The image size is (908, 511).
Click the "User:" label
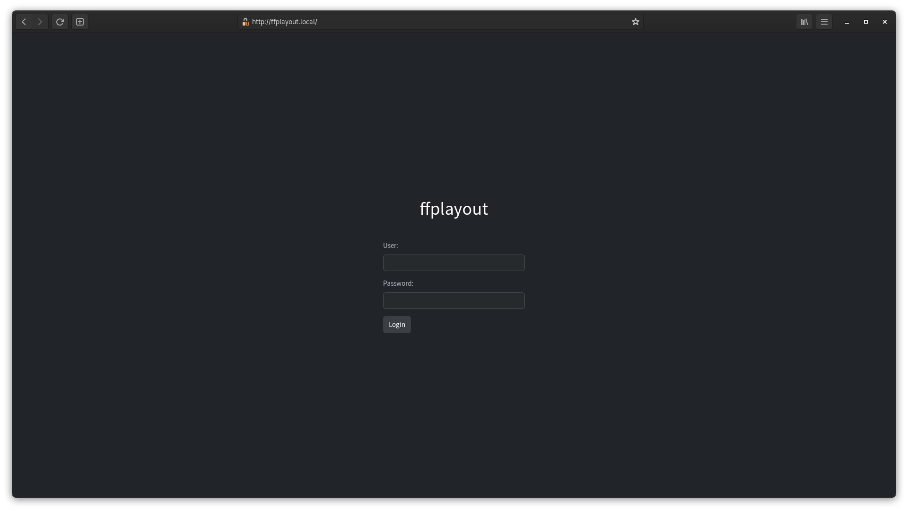(x=391, y=246)
